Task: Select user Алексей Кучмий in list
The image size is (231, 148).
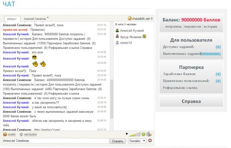Action: click(132, 31)
